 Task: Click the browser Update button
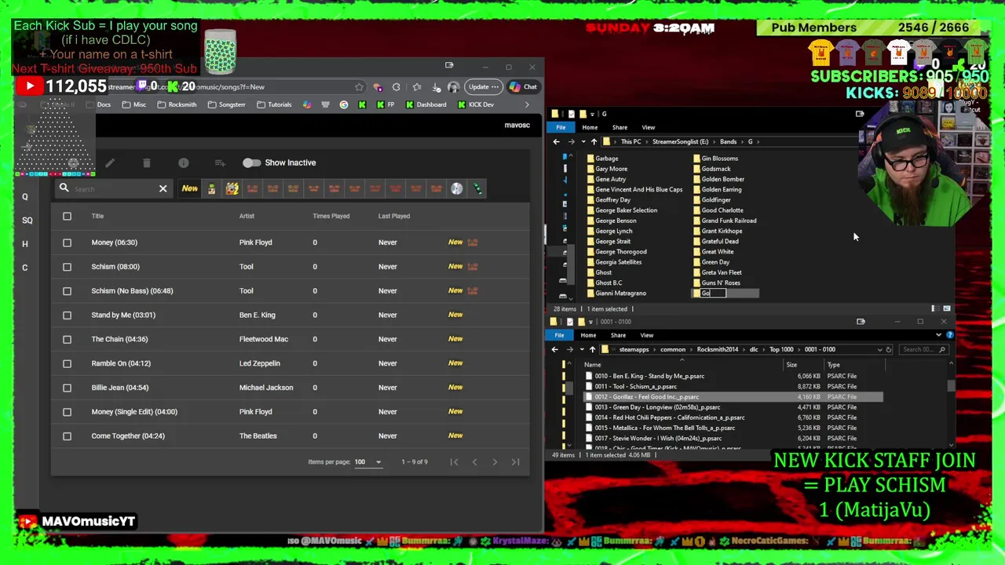[482, 87]
